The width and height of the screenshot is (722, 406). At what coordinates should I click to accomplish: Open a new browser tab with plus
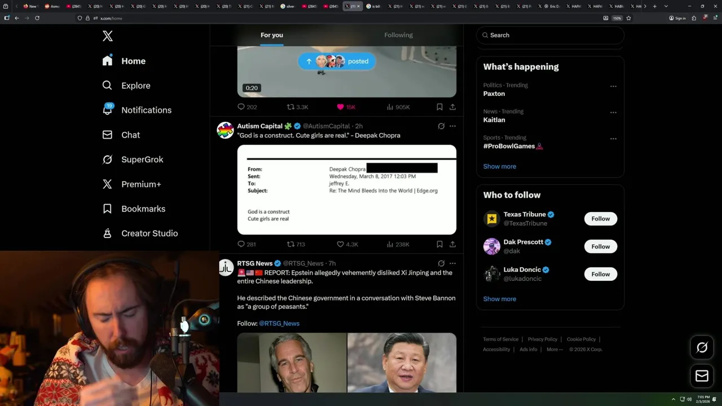tap(654, 6)
